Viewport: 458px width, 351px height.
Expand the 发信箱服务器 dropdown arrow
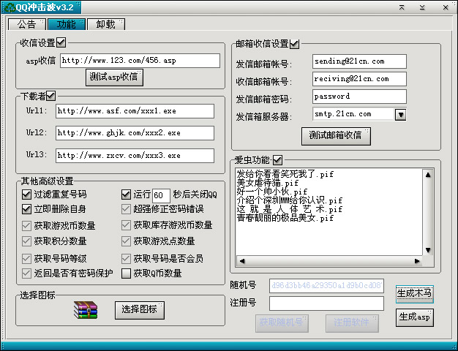tap(401, 115)
